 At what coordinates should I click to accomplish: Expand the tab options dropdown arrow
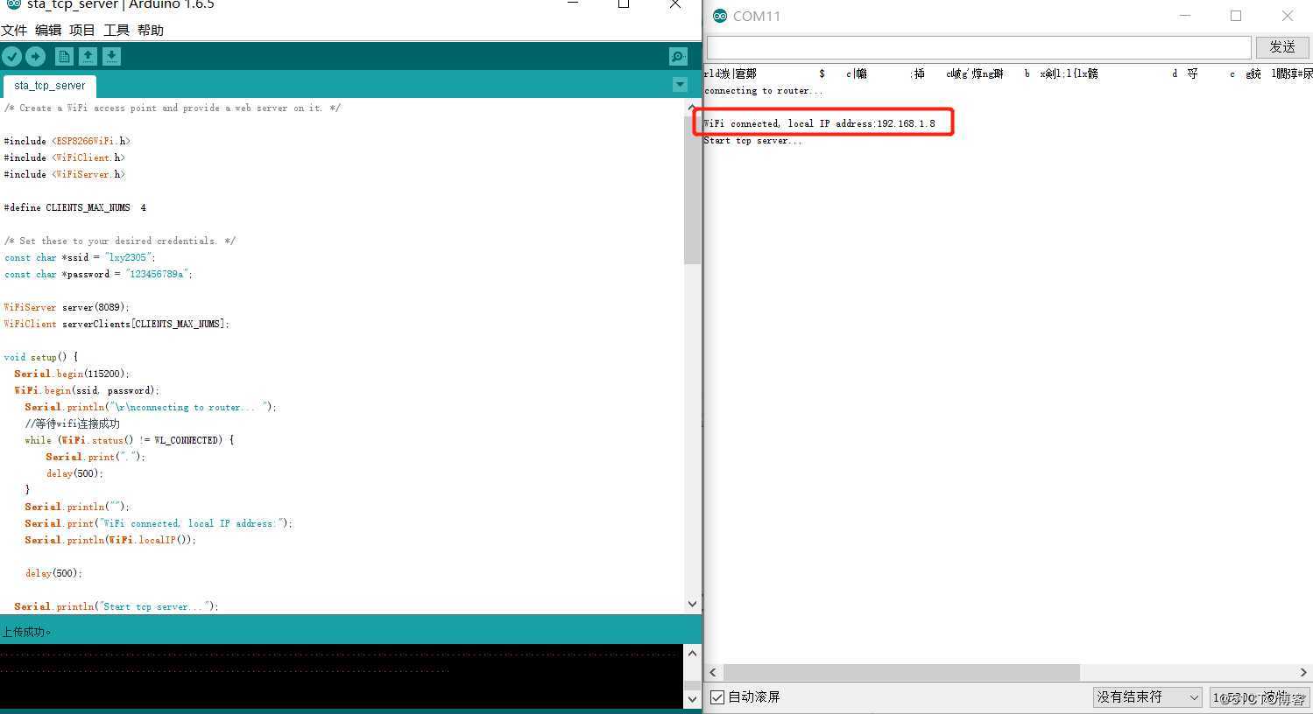click(680, 85)
